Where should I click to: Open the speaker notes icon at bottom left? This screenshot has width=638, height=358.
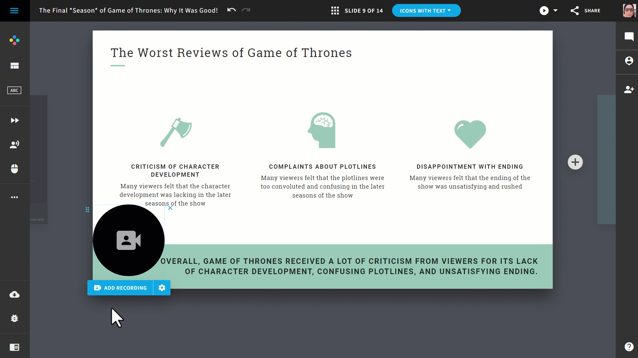(x=14, y=347)
